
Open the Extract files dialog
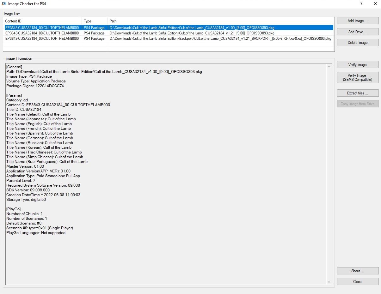(x=358, y=93)
